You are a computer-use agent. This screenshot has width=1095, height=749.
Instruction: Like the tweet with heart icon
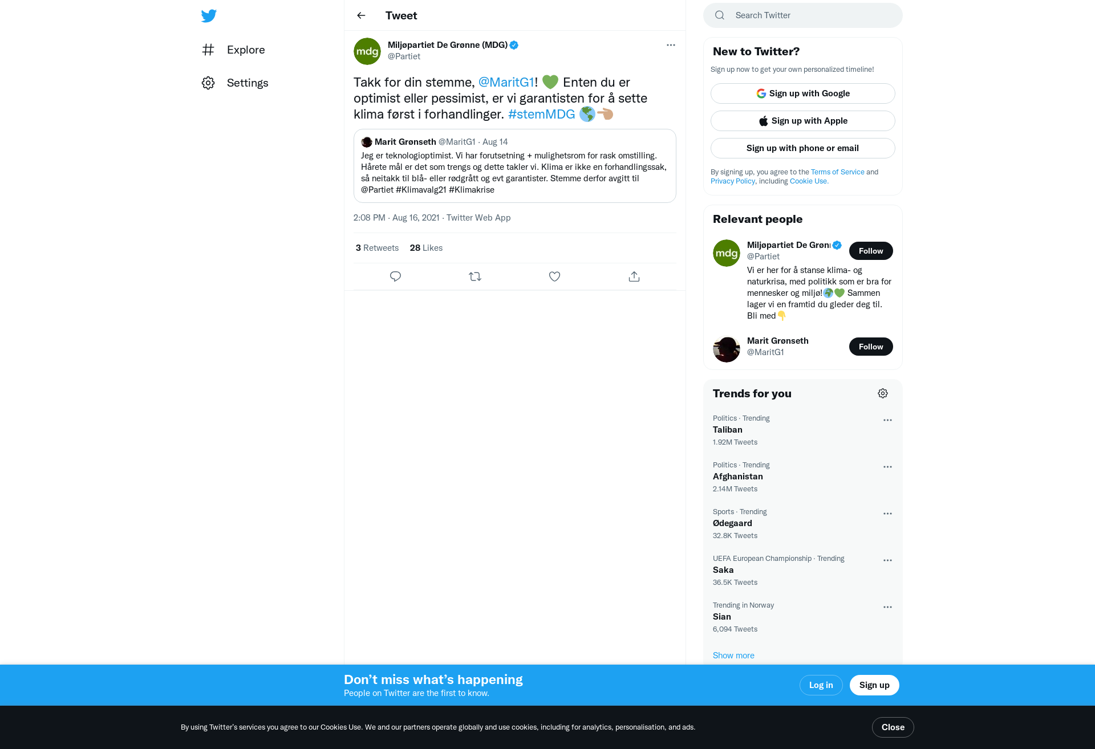[554, 276]
